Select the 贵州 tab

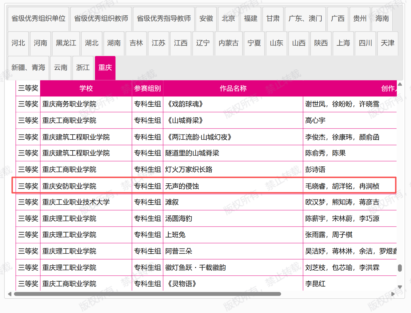coord(360,19)
